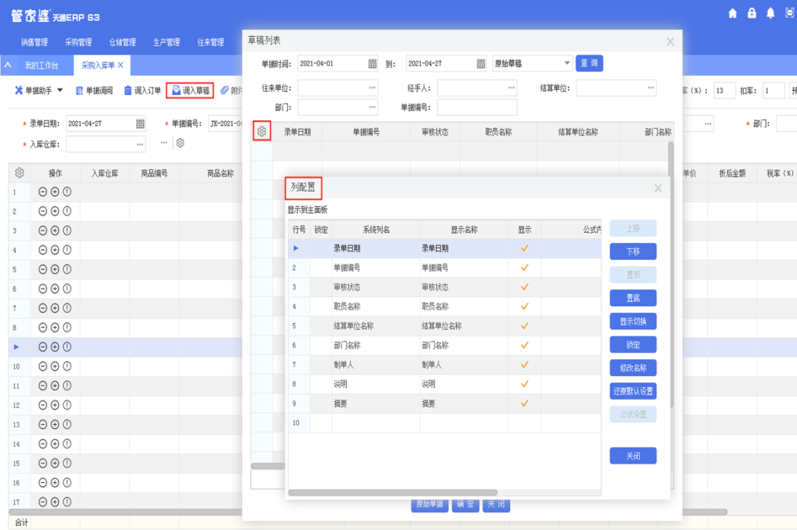Open grid settings gear in 草稿列表
Screen dimensions: 797x530
point(261,132)
